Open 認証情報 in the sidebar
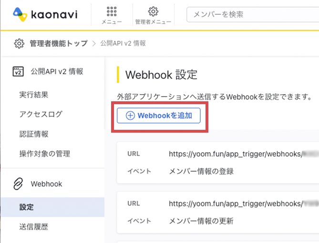 tap(34, 134)
